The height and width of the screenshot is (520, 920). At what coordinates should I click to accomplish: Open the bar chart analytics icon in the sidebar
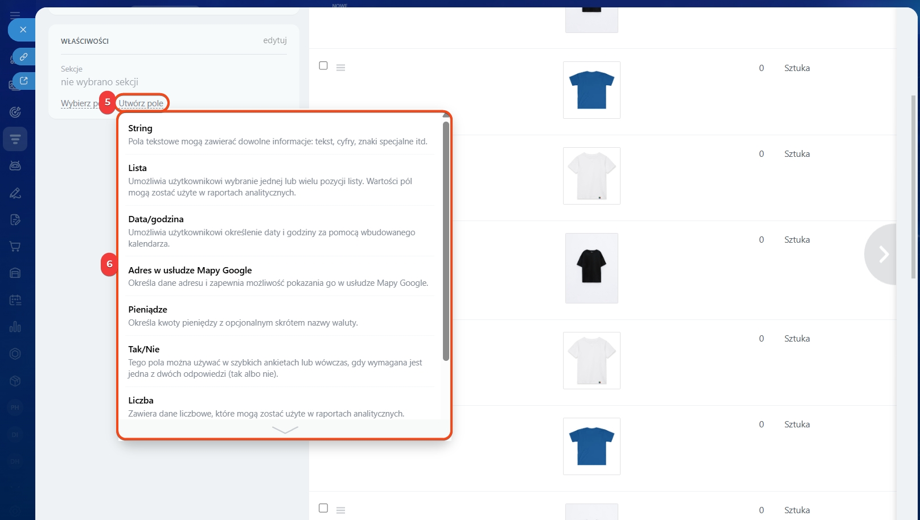click(x=15, y=327)
